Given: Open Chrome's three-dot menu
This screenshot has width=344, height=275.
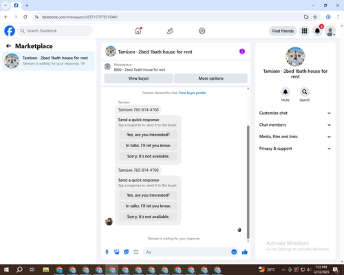Looking at the screenshot, I should (338, 17).
